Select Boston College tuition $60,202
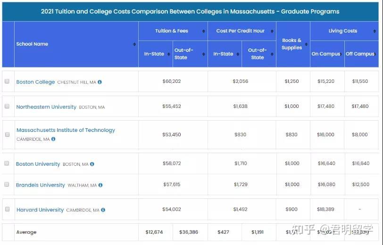Viewport: 383px width, 245px height. pyautogui.click(x=172, y=81)
